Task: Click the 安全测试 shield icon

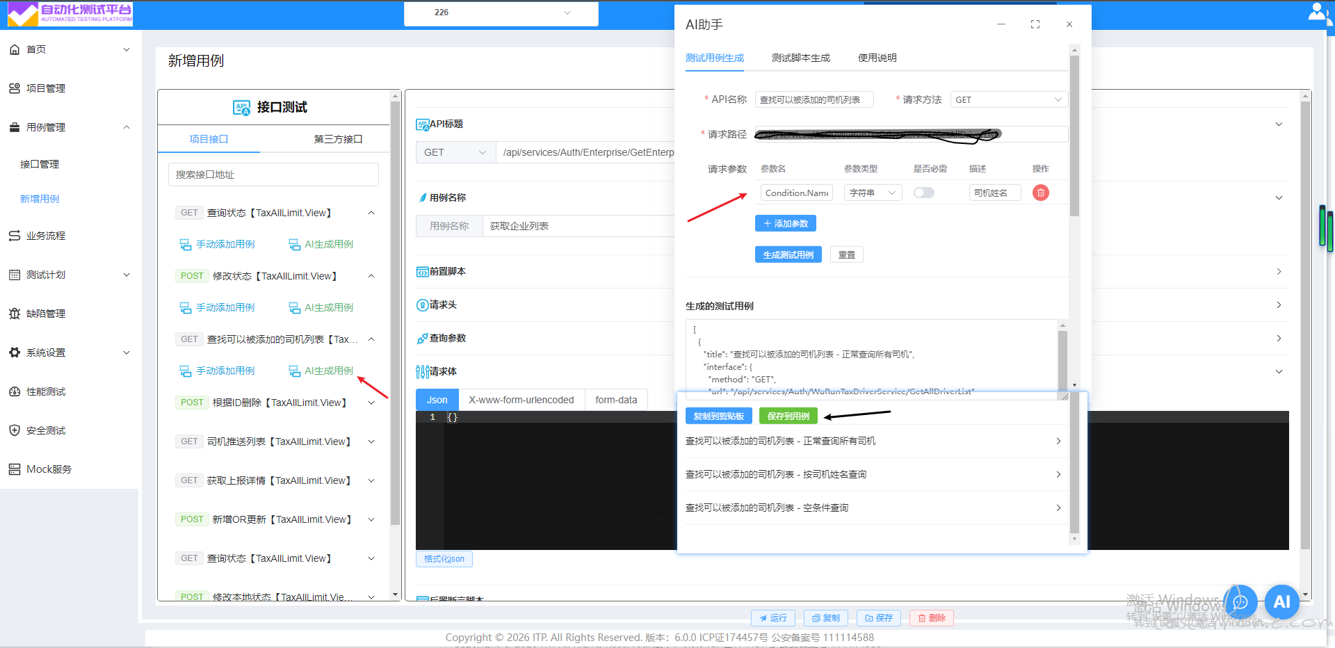Action: click(x=15, y=430)
